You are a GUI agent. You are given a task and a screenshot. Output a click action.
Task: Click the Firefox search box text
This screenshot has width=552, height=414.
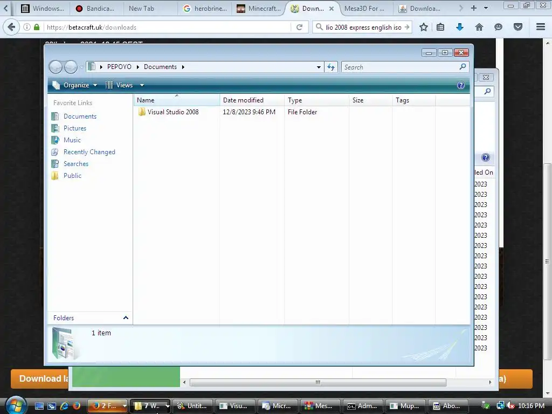(363, 27)
